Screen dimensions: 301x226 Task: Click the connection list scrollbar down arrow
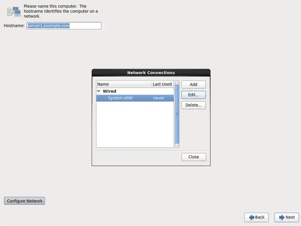(x=177, y=145)
